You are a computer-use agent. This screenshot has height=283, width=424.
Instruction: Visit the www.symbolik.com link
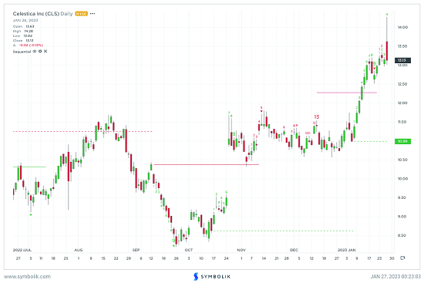pos(27,277)
